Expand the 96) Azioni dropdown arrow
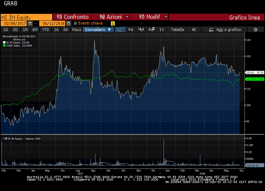Image resolution: width=265 pixels, height=191 pixels. coord(127,17)
